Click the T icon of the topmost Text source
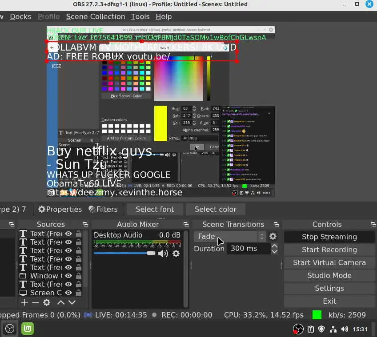 (x=23, y=234)
